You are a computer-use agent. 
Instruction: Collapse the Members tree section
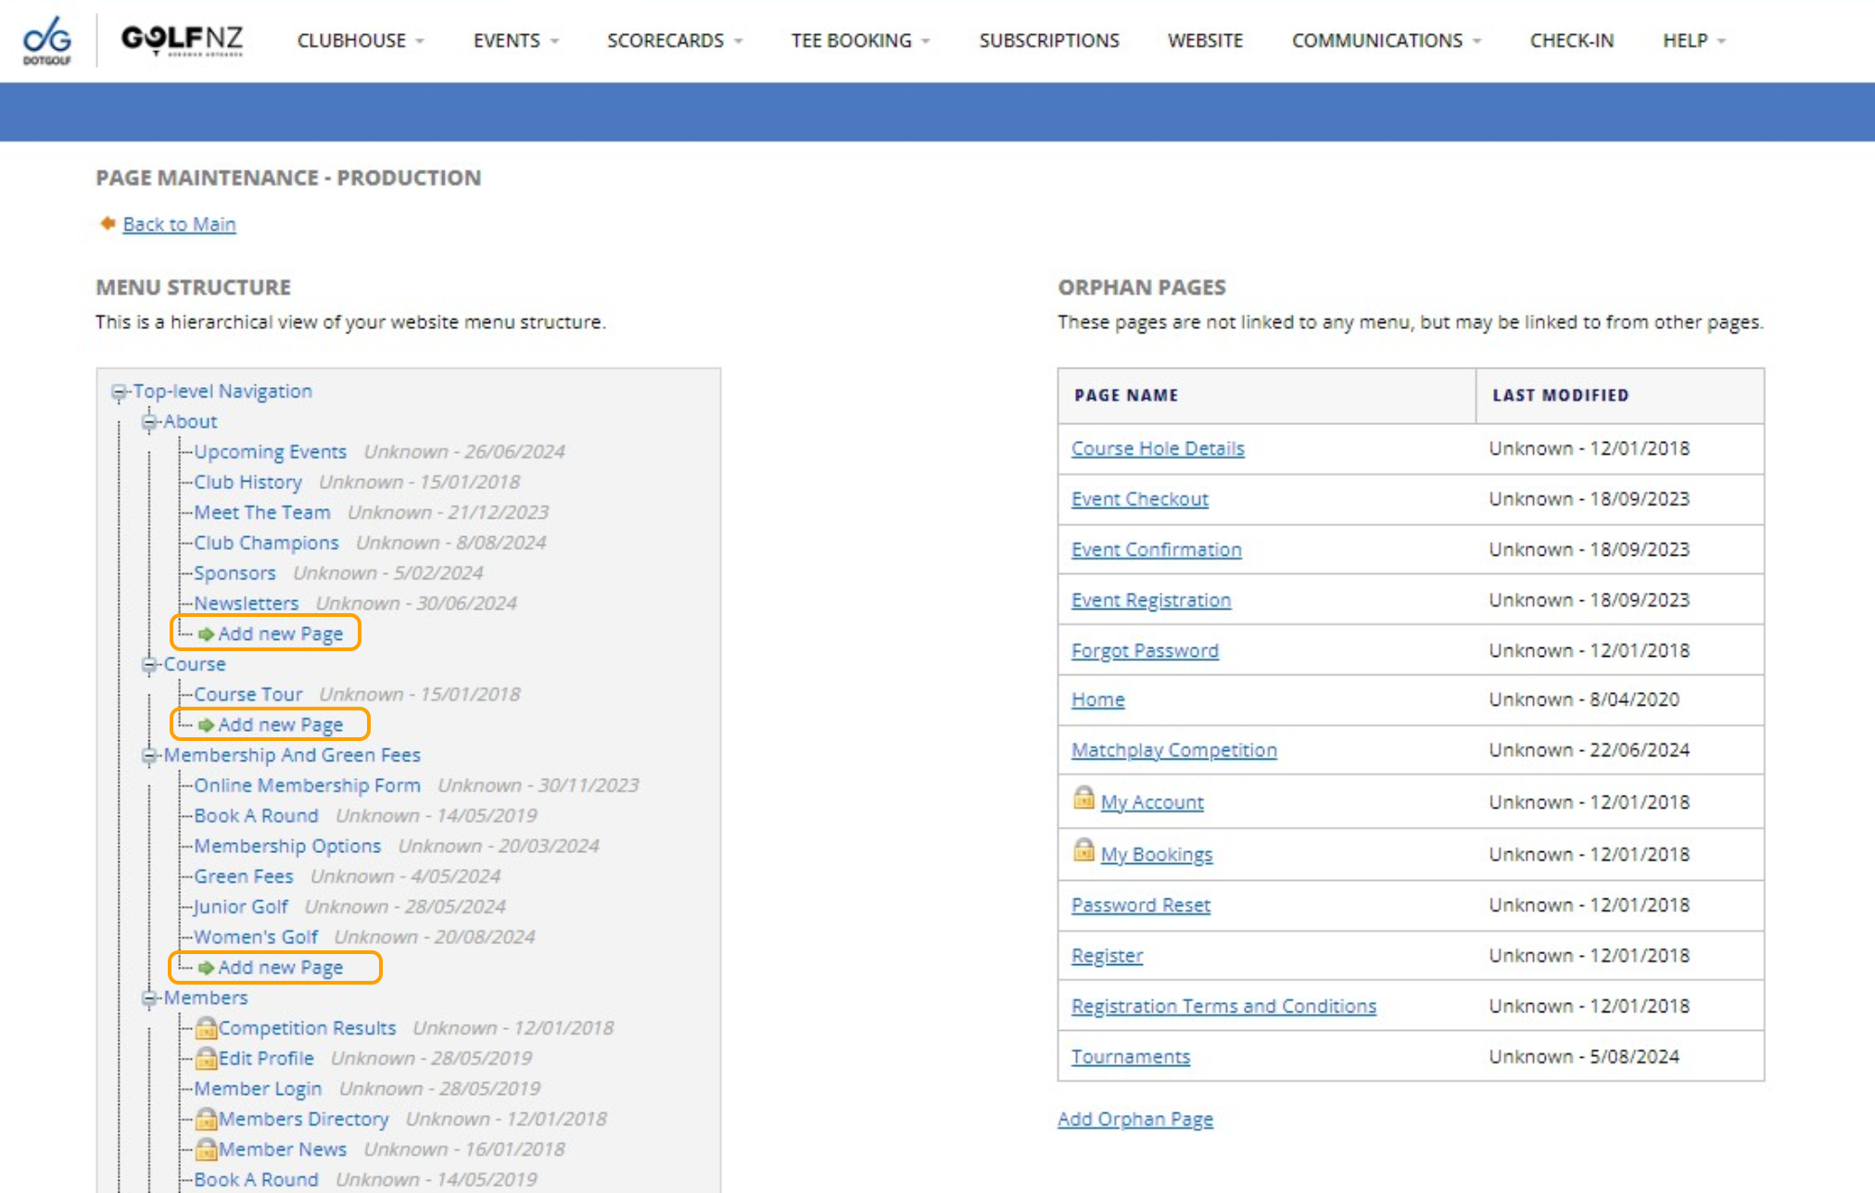[x=149, y=998]
